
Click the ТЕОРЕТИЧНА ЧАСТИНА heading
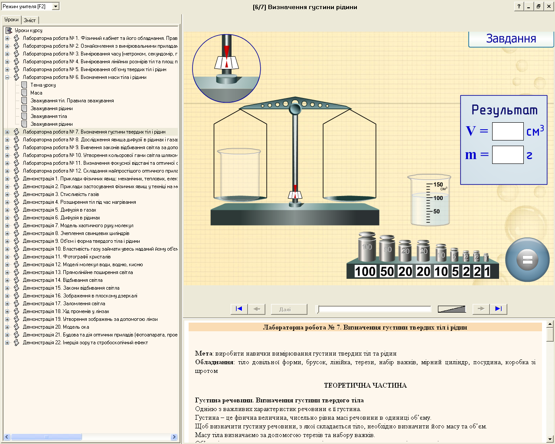click(365, 385)
